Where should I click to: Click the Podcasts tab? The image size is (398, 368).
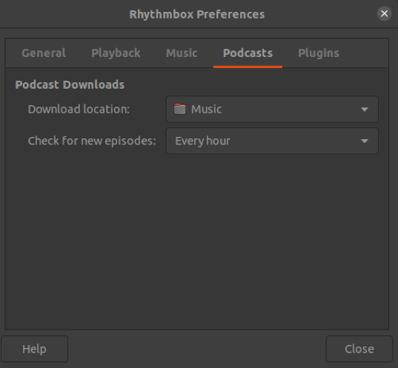click(248, 53)
